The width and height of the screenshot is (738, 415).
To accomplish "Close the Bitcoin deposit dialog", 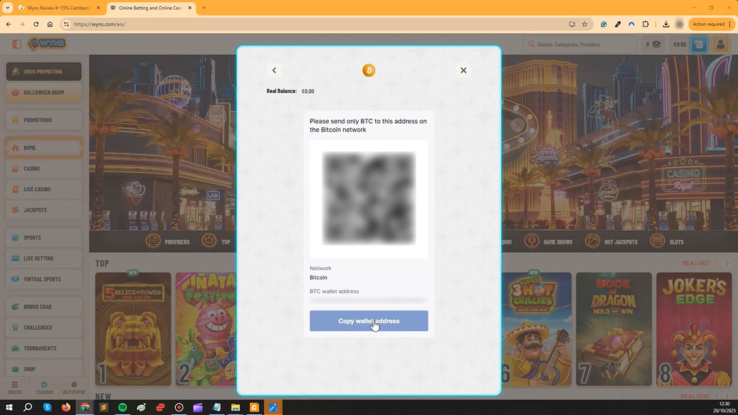I will point(463,71).
